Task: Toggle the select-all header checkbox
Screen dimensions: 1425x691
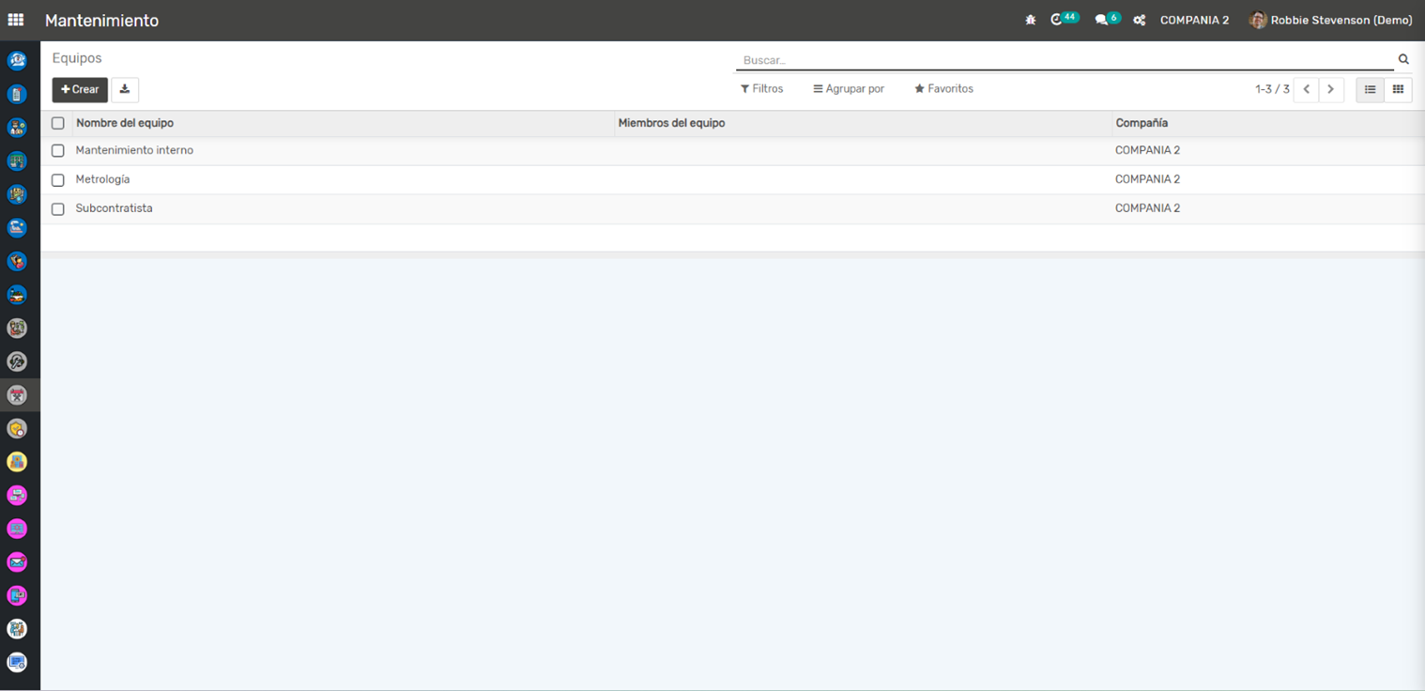Action: tap(58, 123)
